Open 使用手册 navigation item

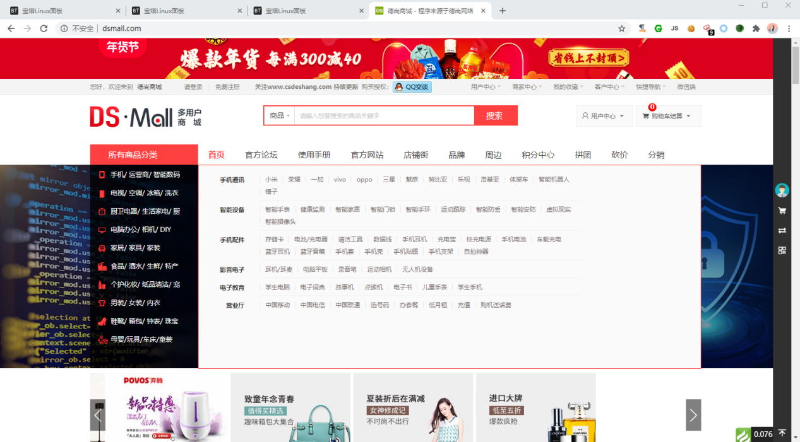coord(314,155)
